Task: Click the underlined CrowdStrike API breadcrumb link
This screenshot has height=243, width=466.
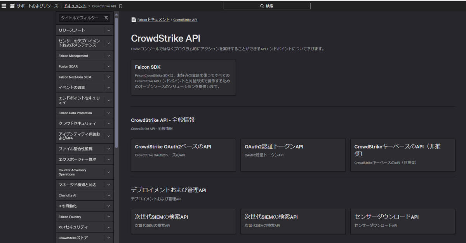Action: [x=185, y=20]
